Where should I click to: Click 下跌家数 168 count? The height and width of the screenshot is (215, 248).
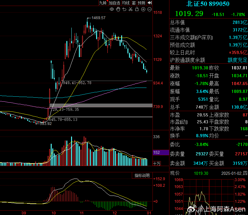point(244,129)
